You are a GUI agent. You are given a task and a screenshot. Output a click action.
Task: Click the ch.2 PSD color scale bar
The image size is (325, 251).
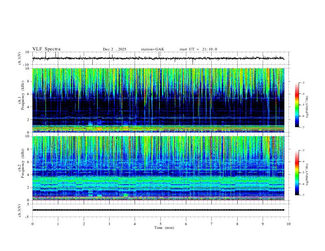click(x=297, y=173)
